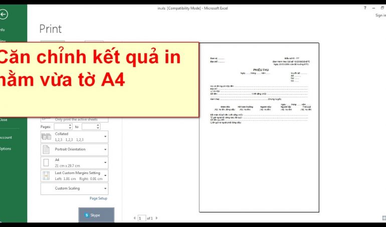Click the back arrow to exit Backstage
Image resolution: width=386 pixels, height=227 pixels.
(5, 15)
